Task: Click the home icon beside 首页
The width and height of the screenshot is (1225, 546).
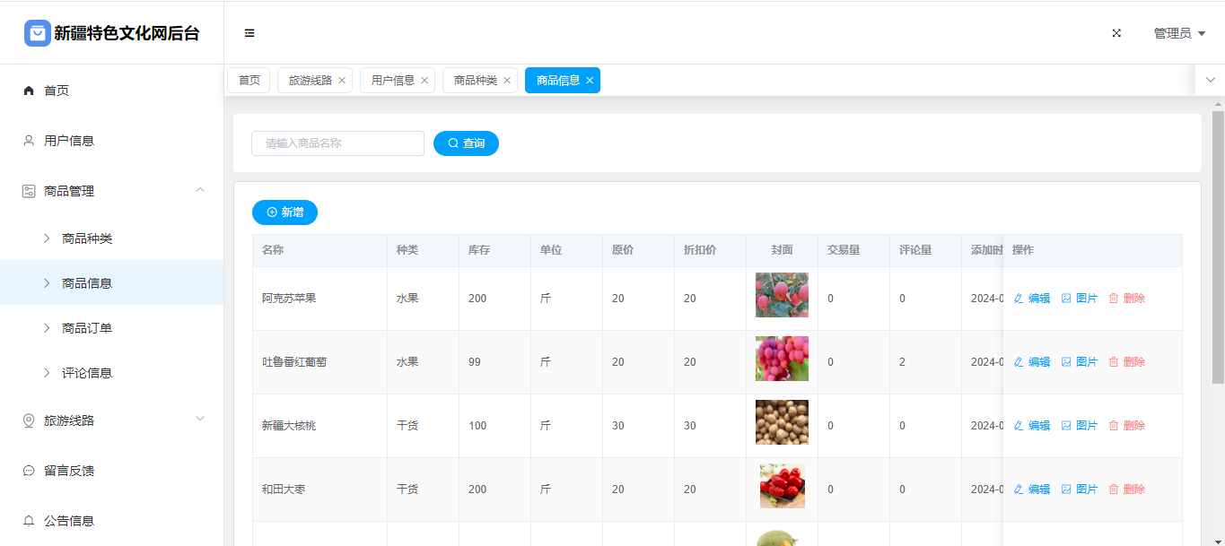Action: tap(29, 91)
